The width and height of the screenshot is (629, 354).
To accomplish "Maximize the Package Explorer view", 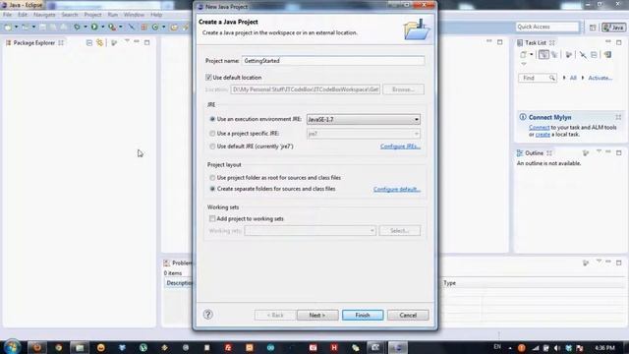I will (147, 42).
